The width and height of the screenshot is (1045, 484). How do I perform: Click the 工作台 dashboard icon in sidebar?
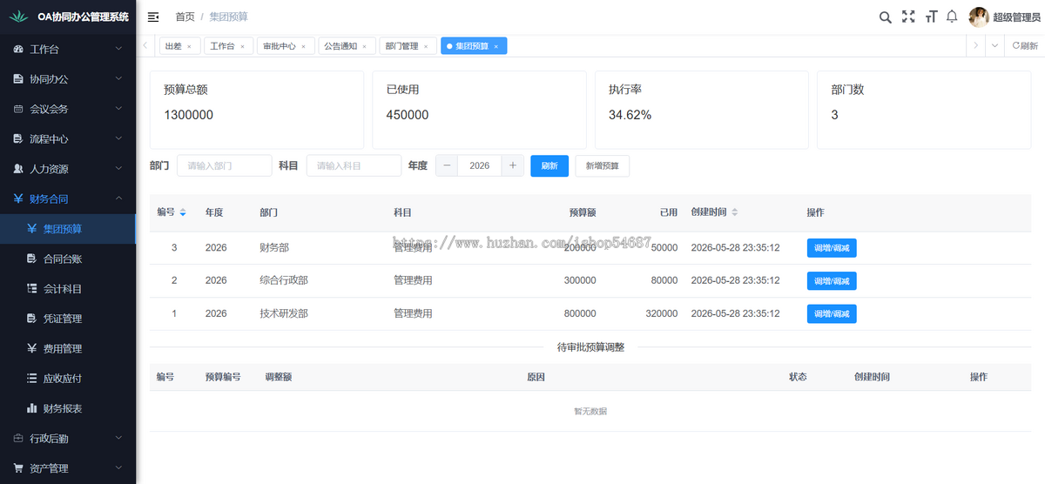coord(18,50)
